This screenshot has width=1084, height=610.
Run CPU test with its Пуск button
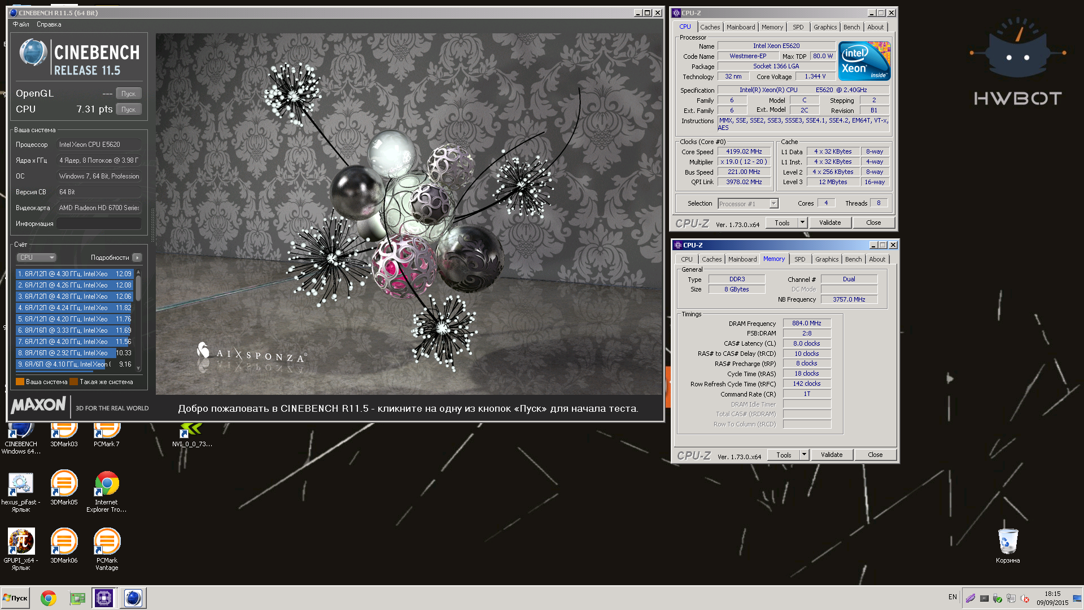tap(129, 110)
